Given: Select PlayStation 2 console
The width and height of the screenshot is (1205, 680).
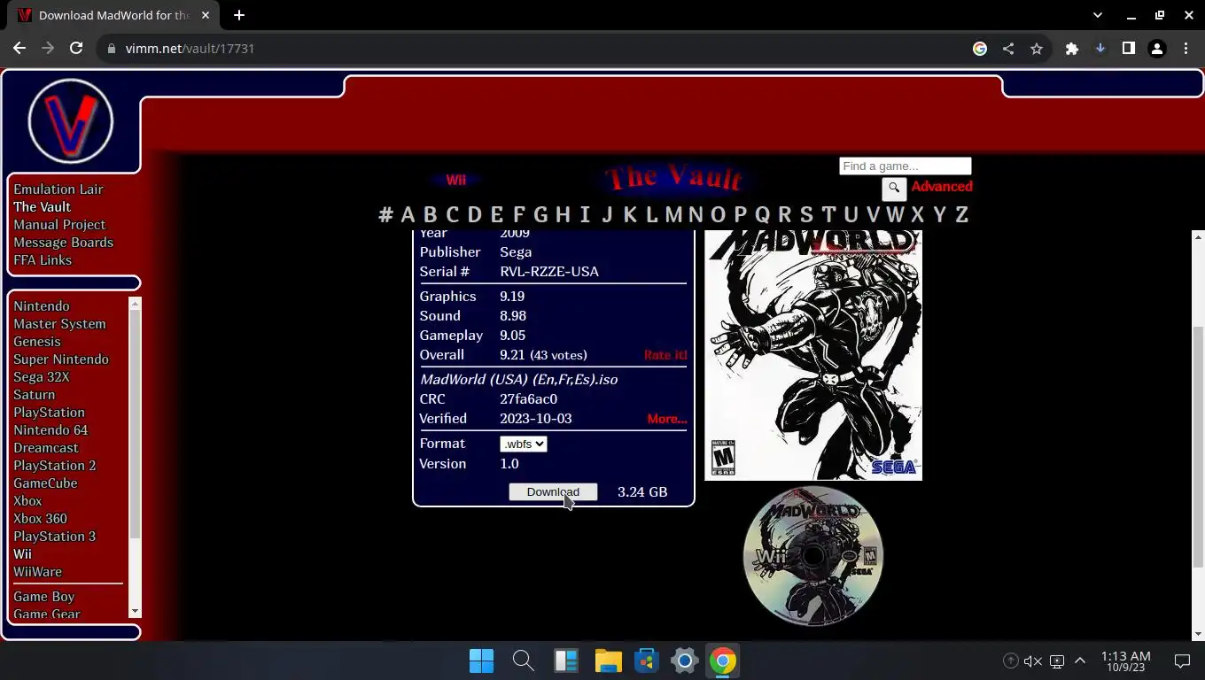Looking at the screenshot, I should coord(55,466).
